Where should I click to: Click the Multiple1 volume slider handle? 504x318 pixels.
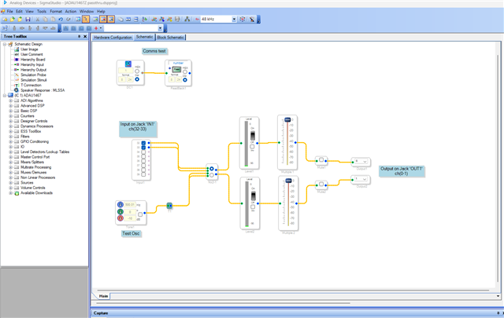[287, 119]
